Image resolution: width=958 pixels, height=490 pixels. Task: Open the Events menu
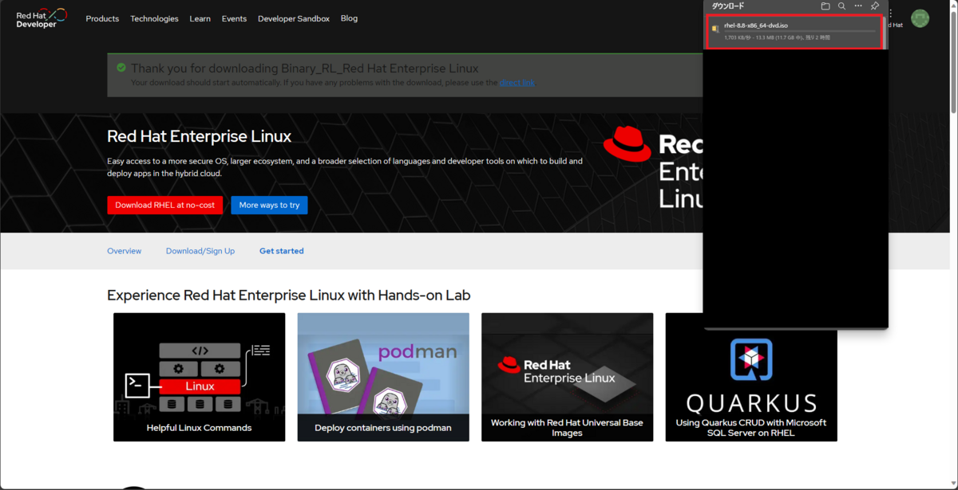click(x=234, y=18)
